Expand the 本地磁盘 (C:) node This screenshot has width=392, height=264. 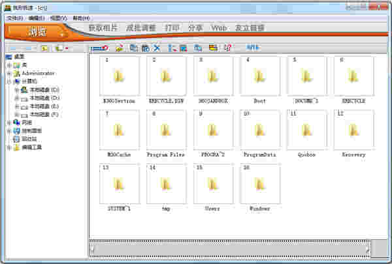[x=17, y=90]
